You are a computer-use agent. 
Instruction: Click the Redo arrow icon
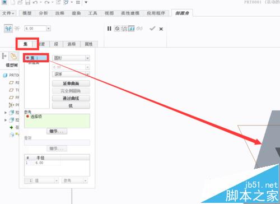(47, 2)
